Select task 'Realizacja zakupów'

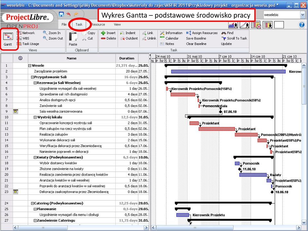pyautogui.click(x=54, y=134)
